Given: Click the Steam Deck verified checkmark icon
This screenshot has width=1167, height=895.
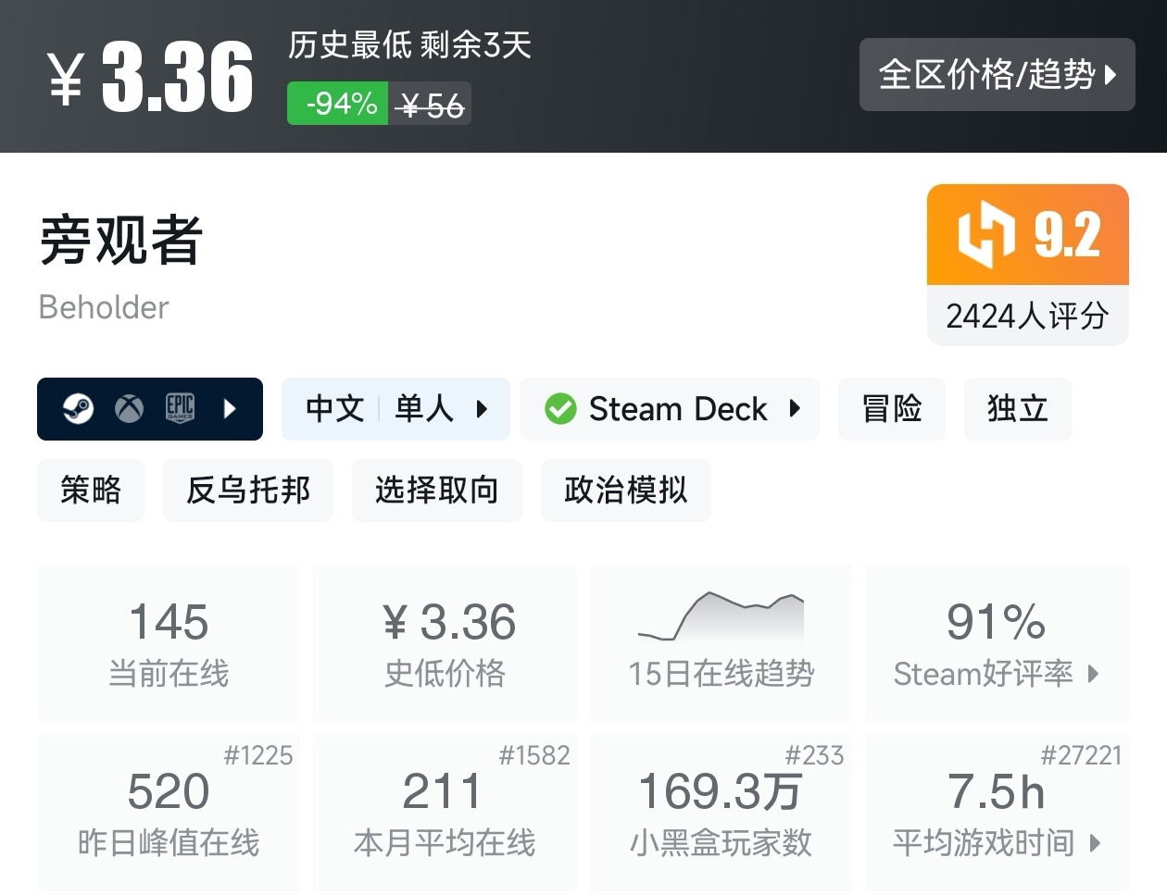Looking at the screenshot, I should point(560,408).
